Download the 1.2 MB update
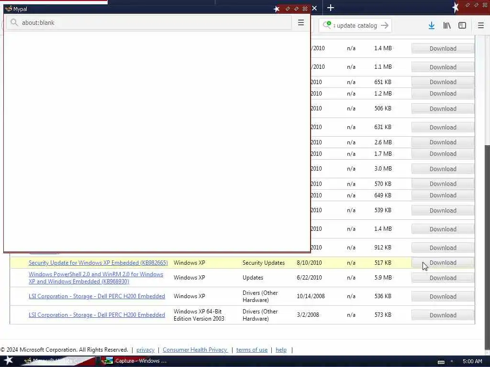The width and height of the screenshot is (490, 367). click(x=443, y=93)
